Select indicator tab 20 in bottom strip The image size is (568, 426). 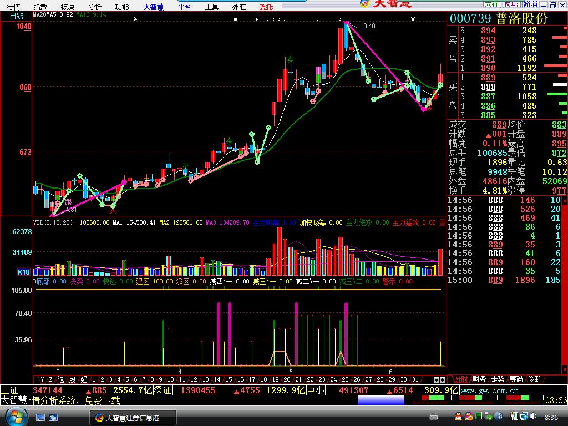pyautogui.click(x=287, y=379)
